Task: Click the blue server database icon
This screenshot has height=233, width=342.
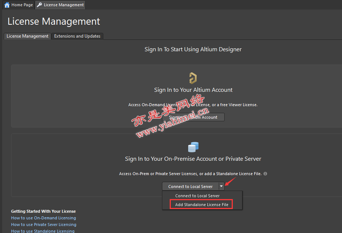Action: click(193, 147)
